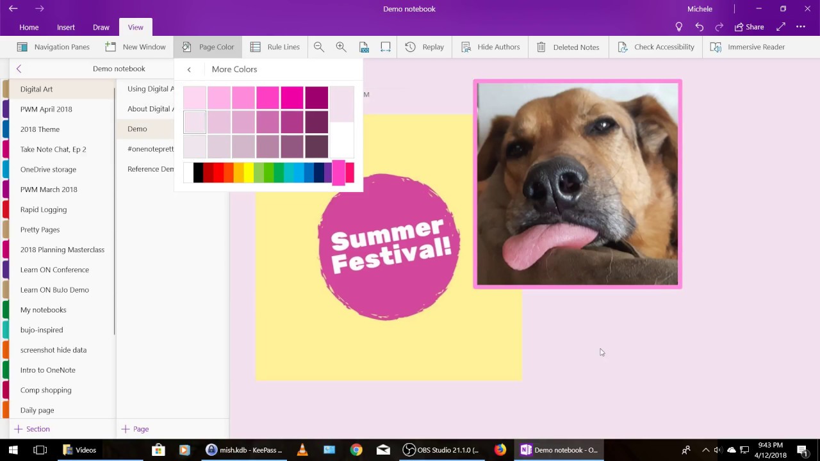This screenshot has width=820, height=461.
Task: Share the notebook
Action: click(x=750, y=27)
